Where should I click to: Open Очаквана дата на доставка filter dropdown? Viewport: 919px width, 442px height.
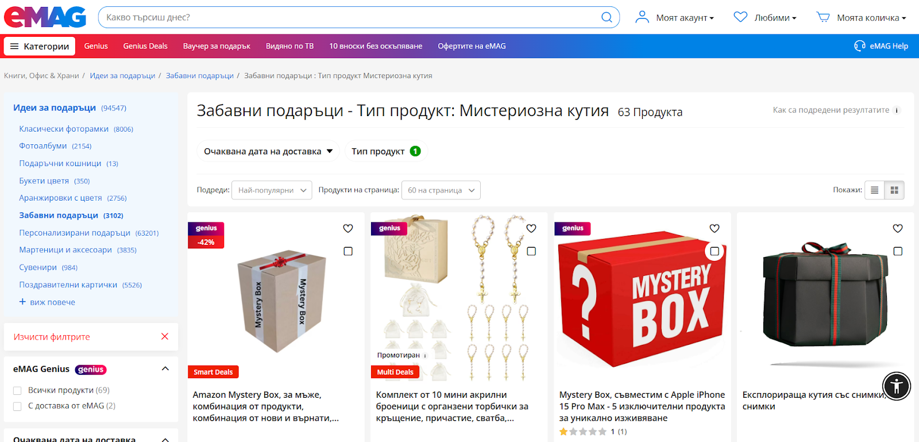[x=268, y=151]
